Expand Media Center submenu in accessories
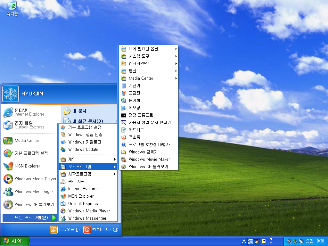This screenshot has width=328, height=246. 149,78
